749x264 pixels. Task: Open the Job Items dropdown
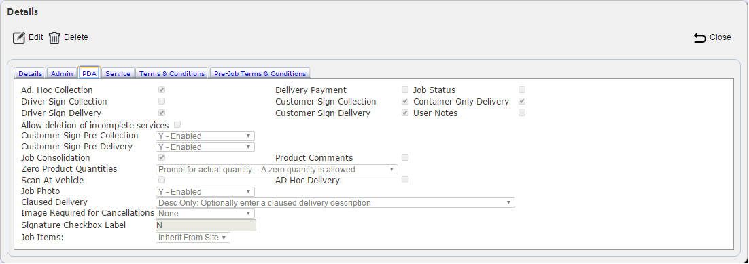click(x=193, y=238)
